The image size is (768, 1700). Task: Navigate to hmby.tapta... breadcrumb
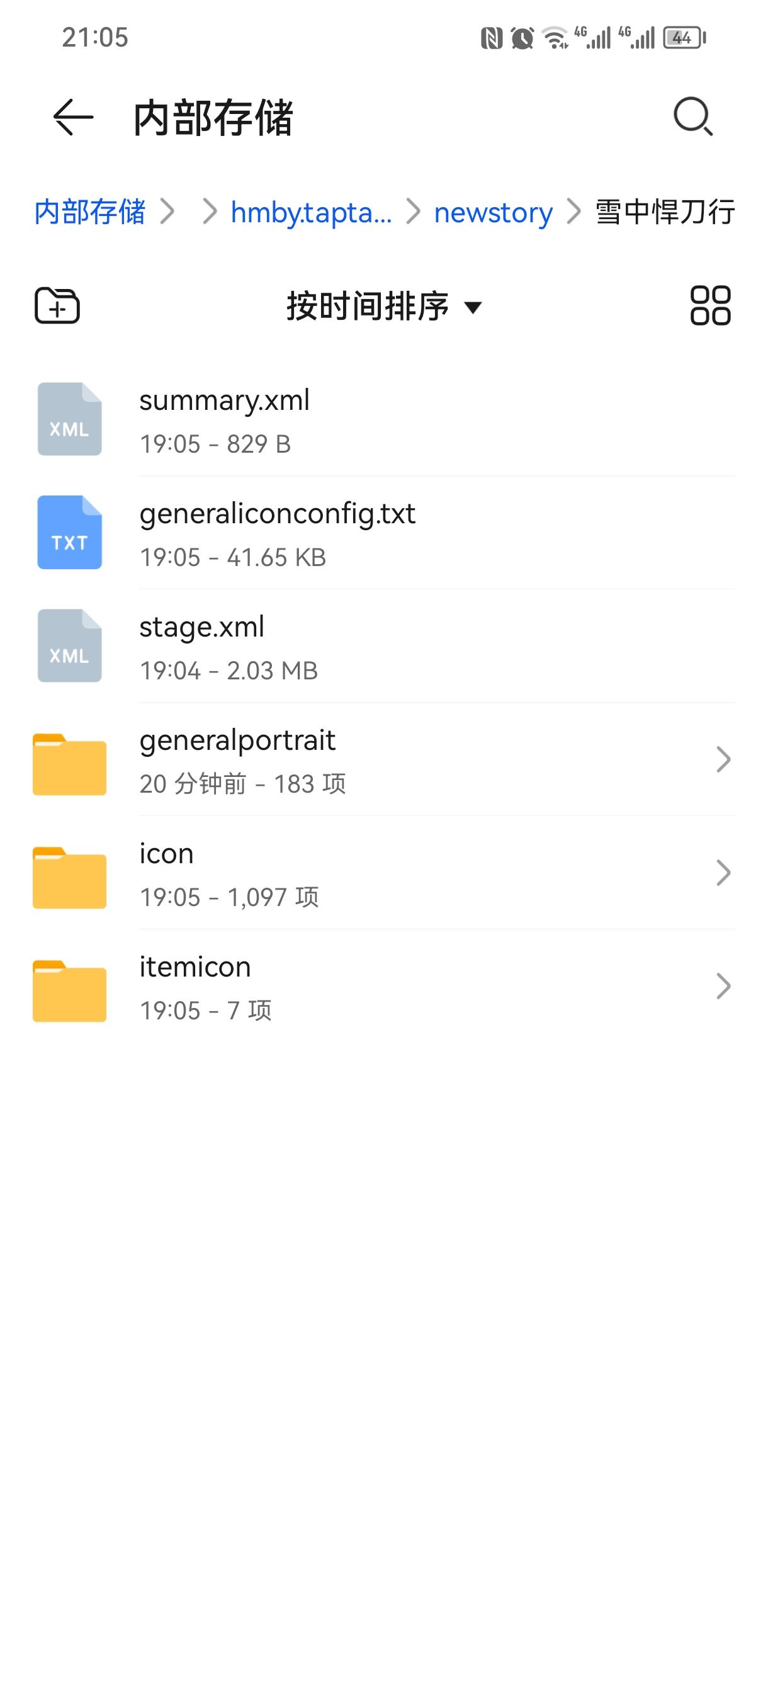[311, 213]
